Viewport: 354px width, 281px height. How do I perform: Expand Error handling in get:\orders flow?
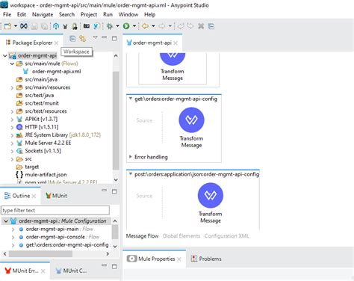(131, 157)
